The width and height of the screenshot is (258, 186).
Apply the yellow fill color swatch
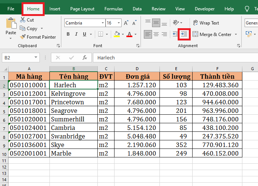[x=117, y=35]
